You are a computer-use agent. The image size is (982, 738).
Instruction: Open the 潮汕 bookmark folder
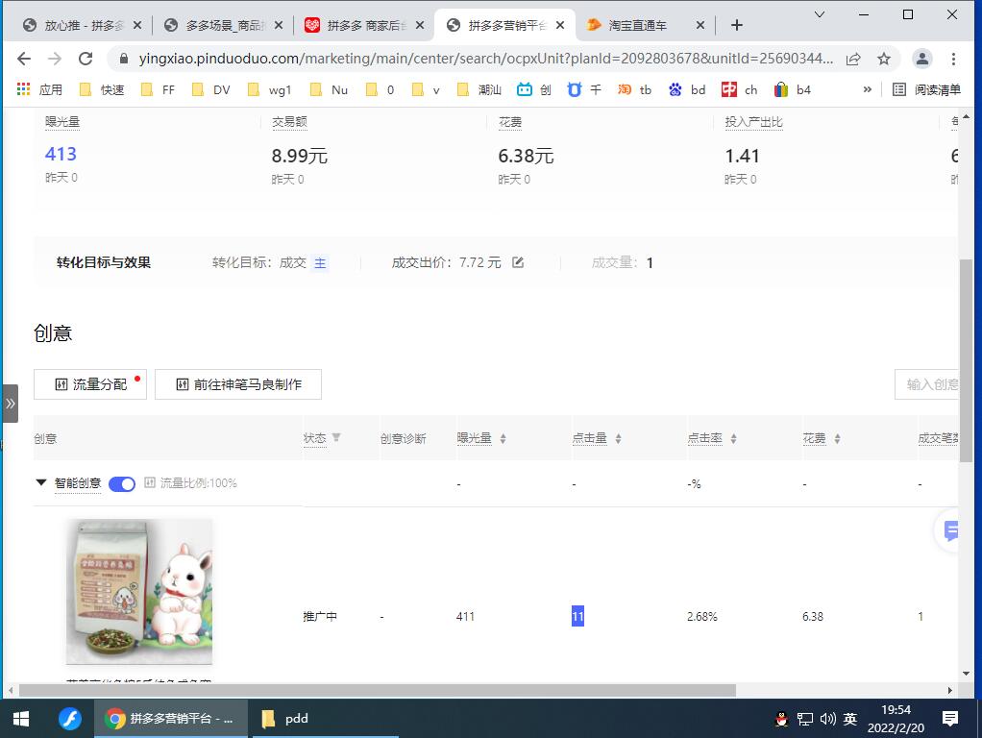[x=479, y=89]
